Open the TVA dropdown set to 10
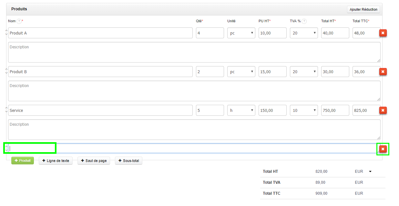This screenshot has height=206, width=399. click(303, 110)
